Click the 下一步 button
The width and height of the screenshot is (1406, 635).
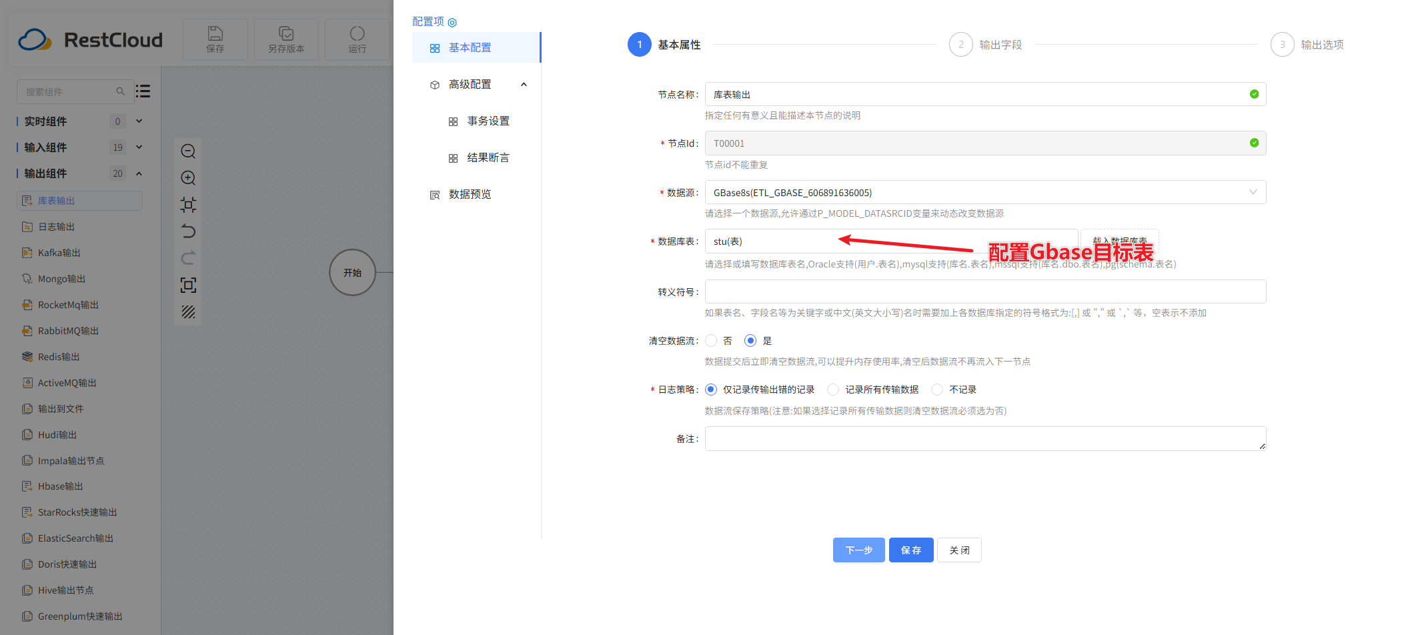click(x=858, y=550)
